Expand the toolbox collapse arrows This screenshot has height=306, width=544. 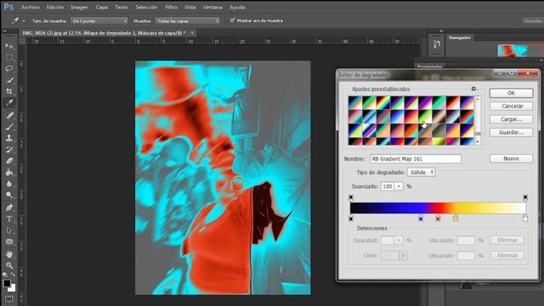coord(4,31)
